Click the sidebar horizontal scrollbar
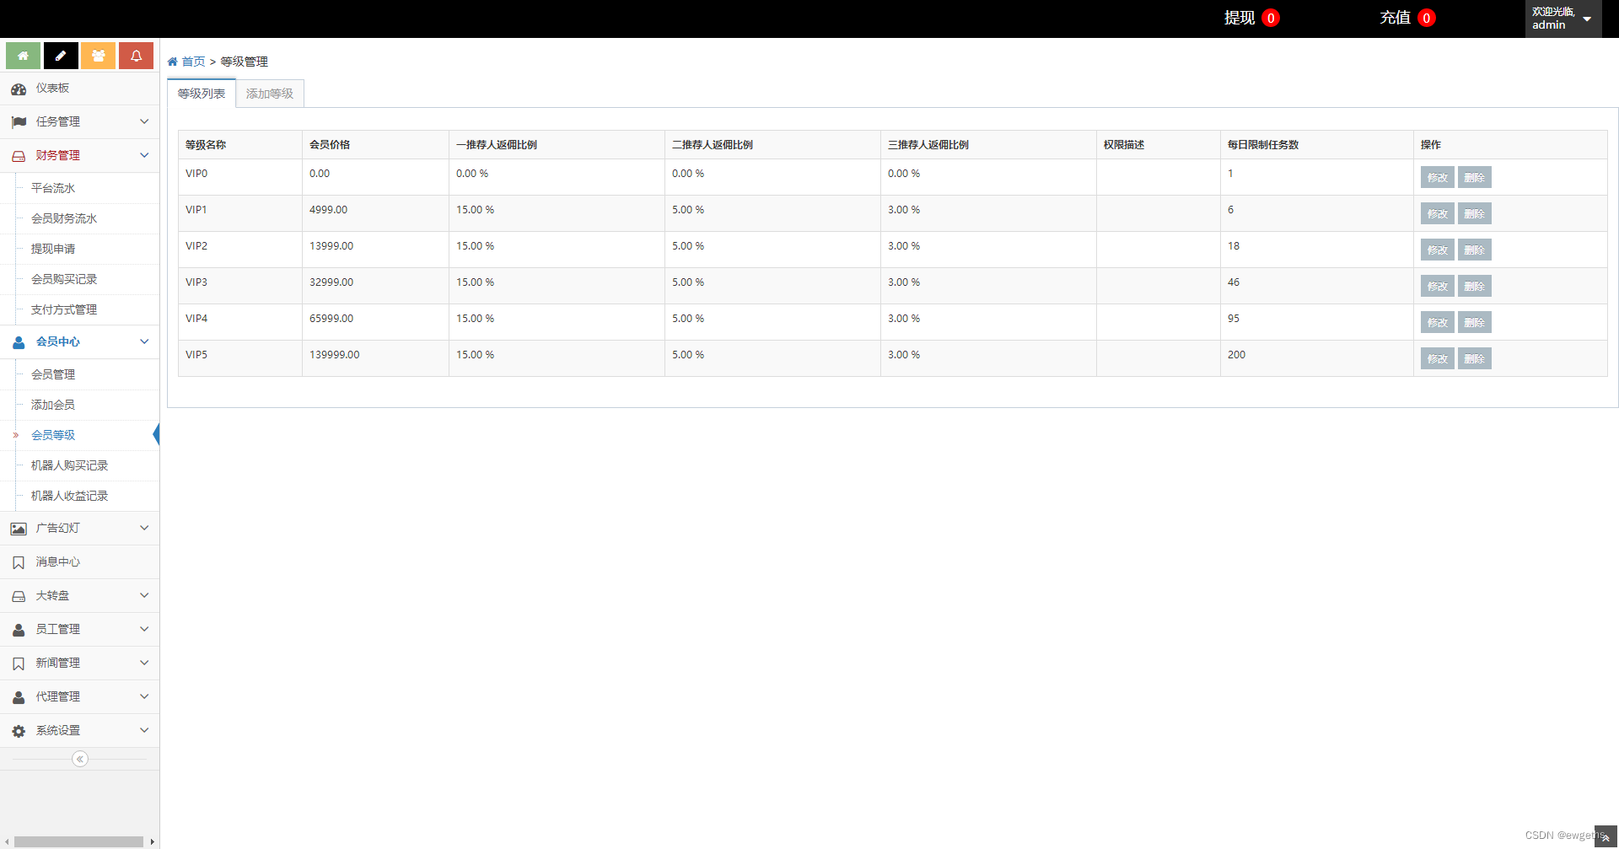 (x=78, y=841)
